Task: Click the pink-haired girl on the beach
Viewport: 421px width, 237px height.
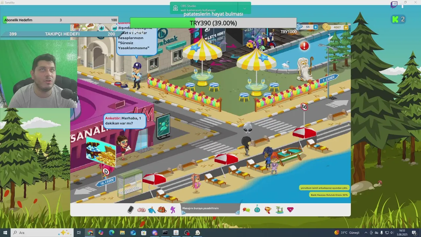Action: click(196, 183)
